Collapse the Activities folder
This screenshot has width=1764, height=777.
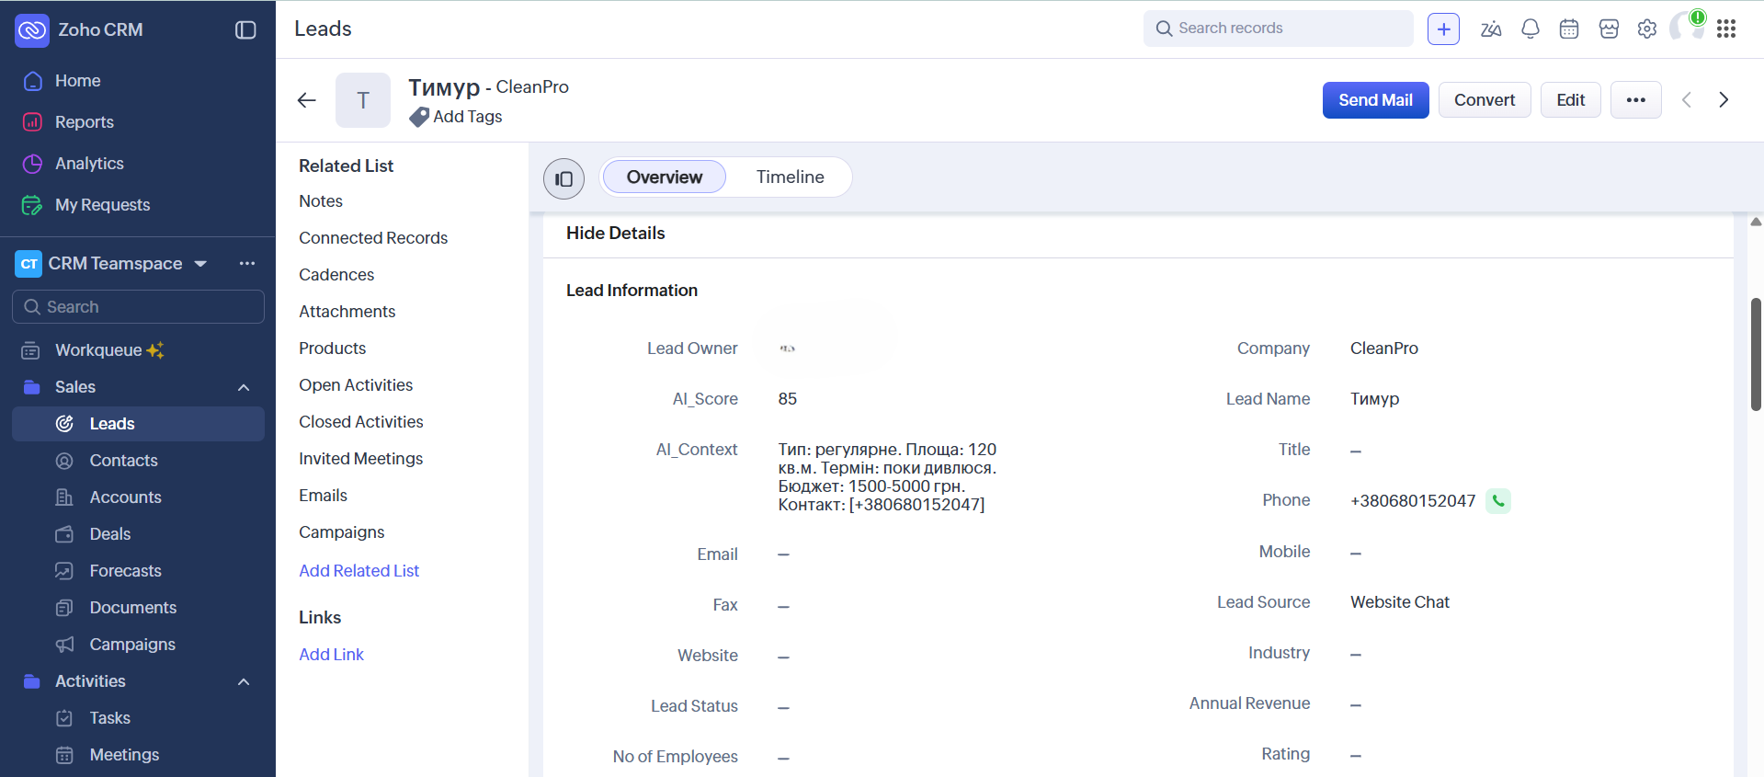(244, 681)
